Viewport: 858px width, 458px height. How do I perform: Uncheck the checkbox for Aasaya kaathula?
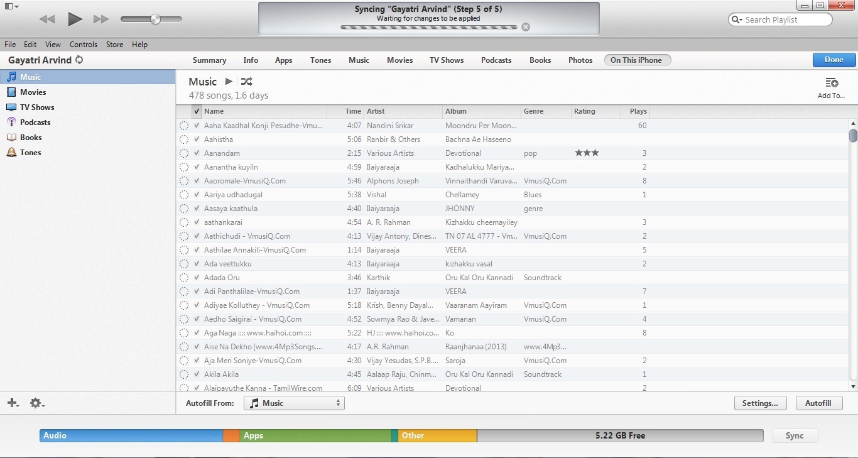(x=197, y=209)
